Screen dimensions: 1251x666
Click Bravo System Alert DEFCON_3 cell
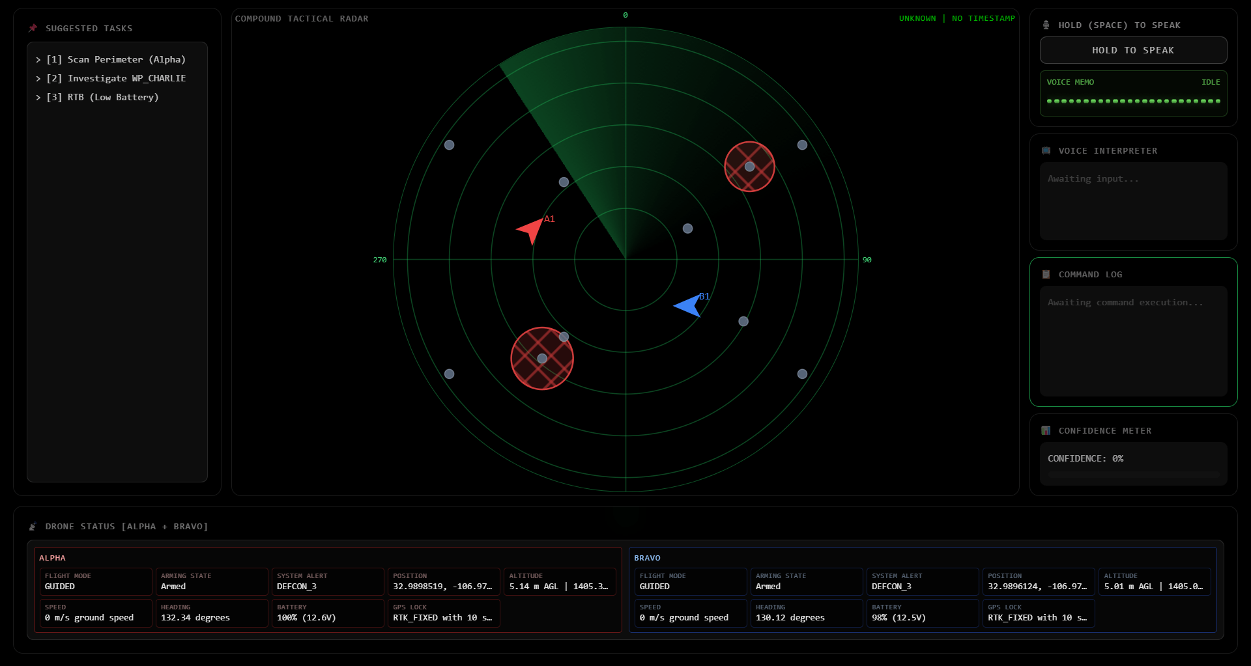(x=923, y=581)
